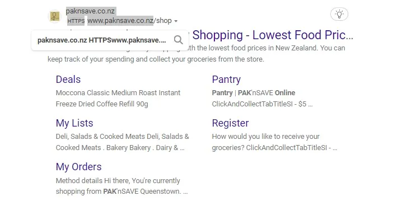Click the Deli, Salads & Cooked Meats text
Image resolution: width=393 pixels, height=210 pixels.
click(122, 142)
